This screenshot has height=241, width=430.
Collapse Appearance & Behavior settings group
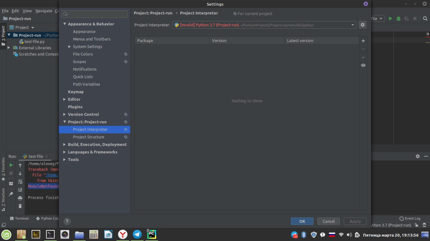(65, 24)
